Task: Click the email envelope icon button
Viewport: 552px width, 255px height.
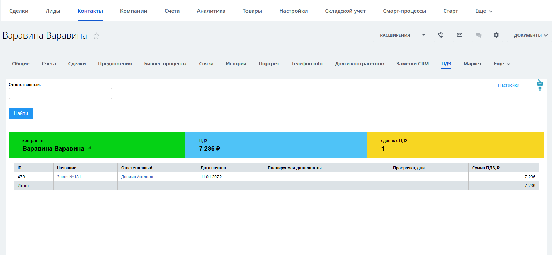Action: pyautogui.click(x=459, y=35)
